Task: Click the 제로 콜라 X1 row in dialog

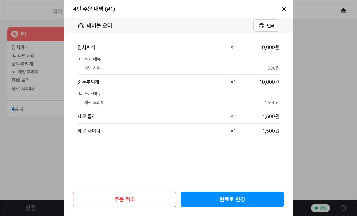Action: (x=178, y=116)
